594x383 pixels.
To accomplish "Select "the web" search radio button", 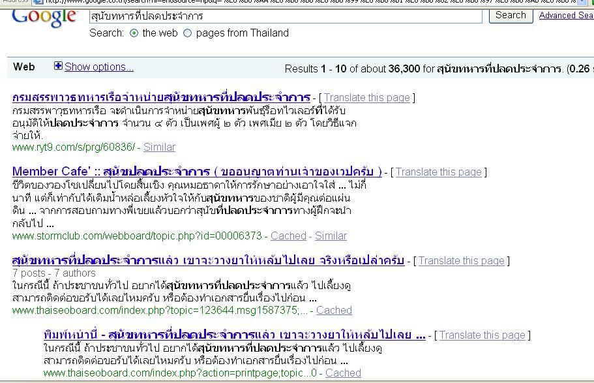I will [134, 33].
